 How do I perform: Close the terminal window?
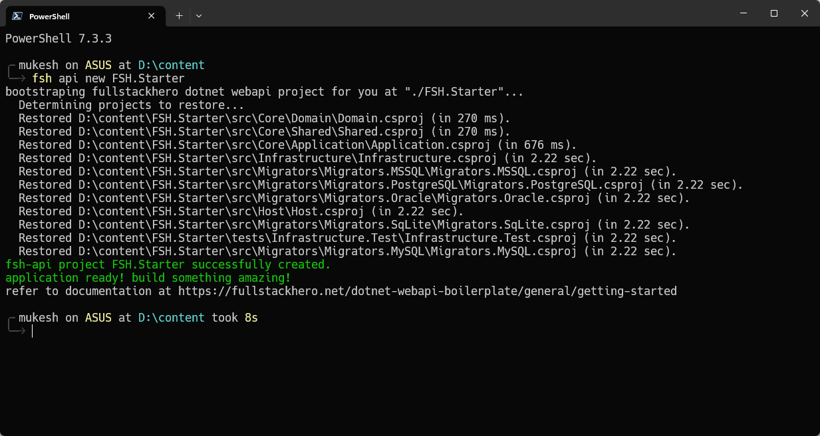(805, 14)
